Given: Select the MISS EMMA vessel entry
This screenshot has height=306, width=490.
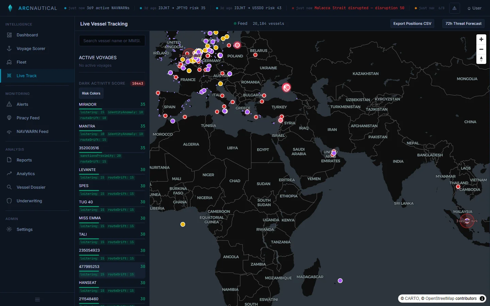Looking at the screenshot, I should point(112,222).
